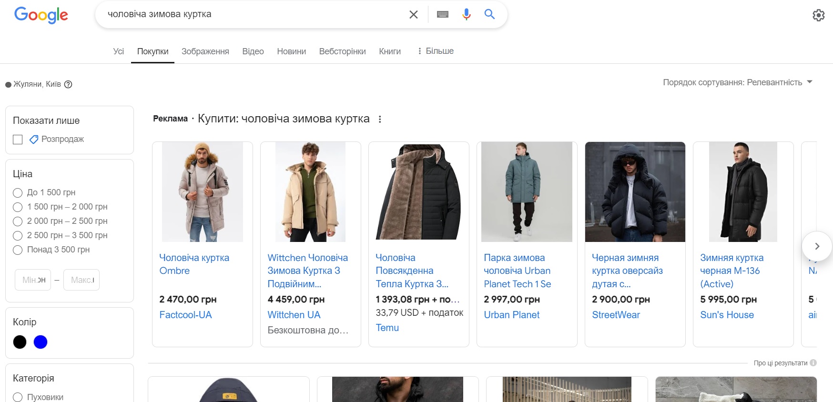The height and width of the screenshot is (402, 833).
Task: Filter by the black color swatch
Action: 20,342
